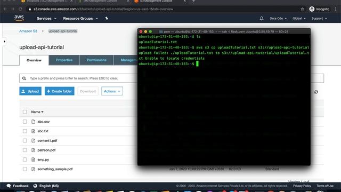Click the browser forward arrow
Viewport: 341px width, 192px height.
point(13,9)
